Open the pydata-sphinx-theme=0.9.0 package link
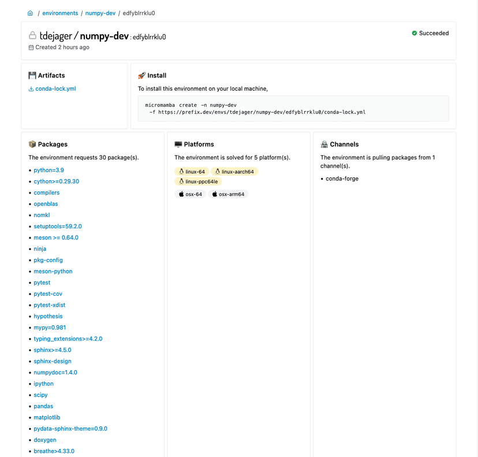 pos(70,429)
